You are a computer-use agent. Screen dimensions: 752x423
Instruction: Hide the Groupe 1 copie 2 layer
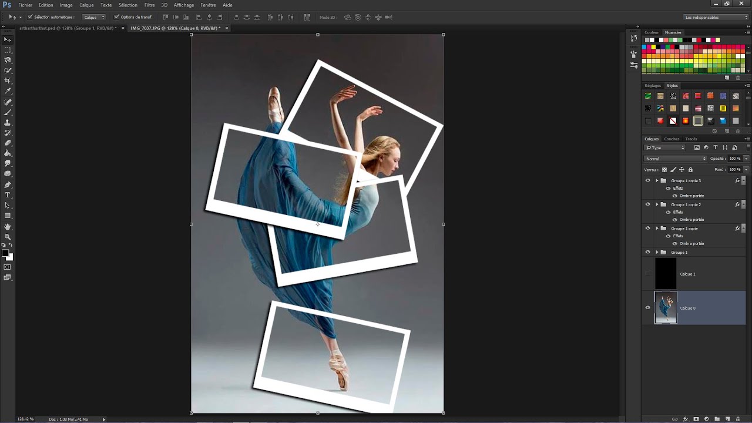(x=648, y=204)
